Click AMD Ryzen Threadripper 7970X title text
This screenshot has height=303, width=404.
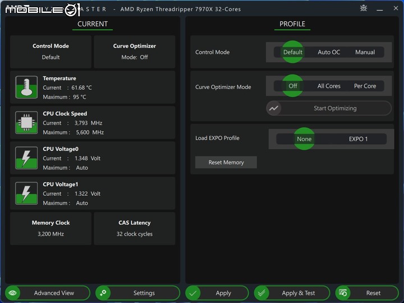(180, 10)
